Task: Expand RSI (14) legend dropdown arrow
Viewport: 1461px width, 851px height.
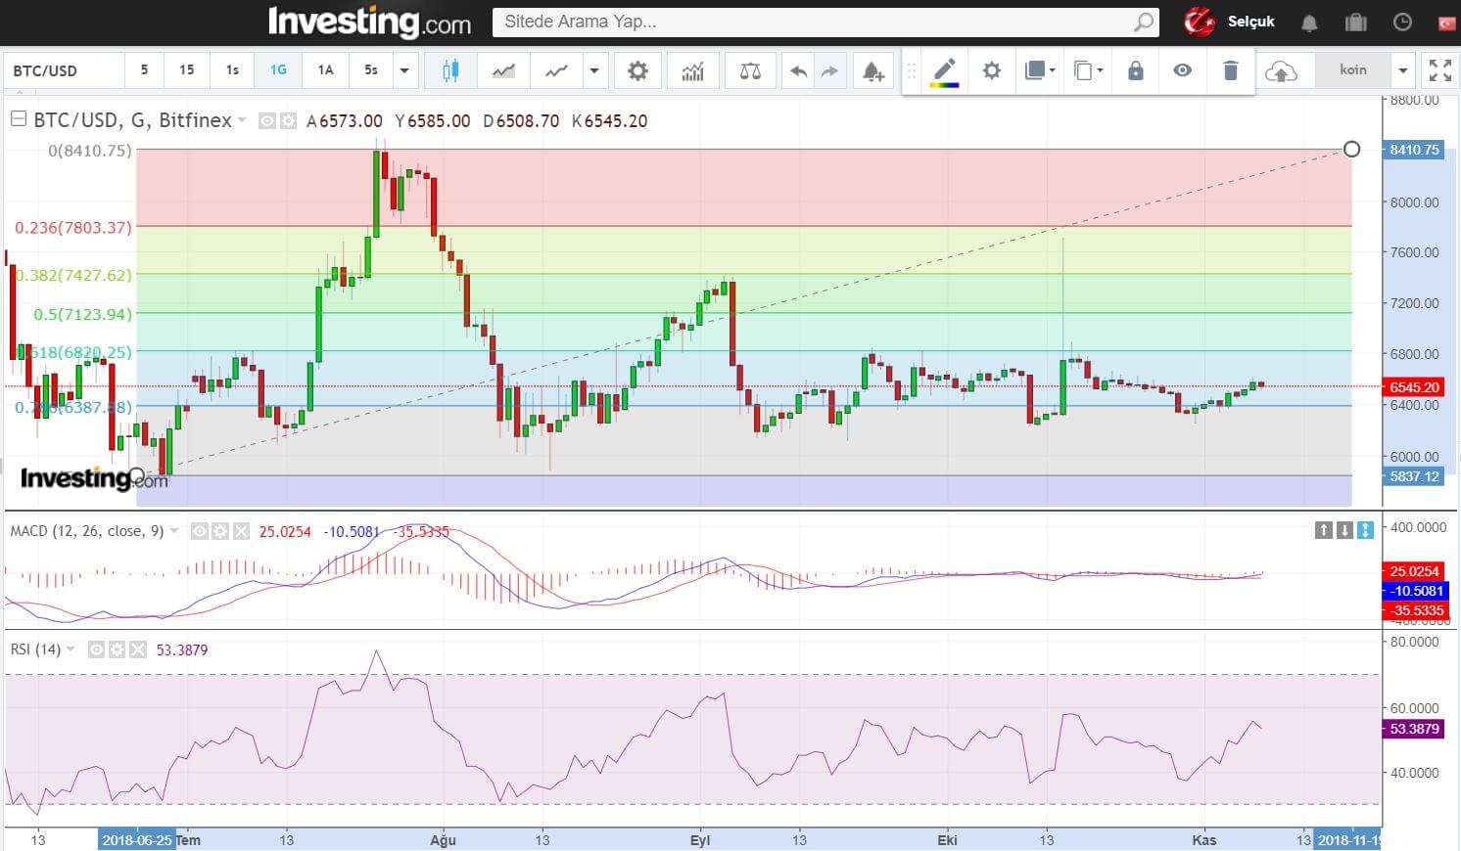Action: click(71, 649)
